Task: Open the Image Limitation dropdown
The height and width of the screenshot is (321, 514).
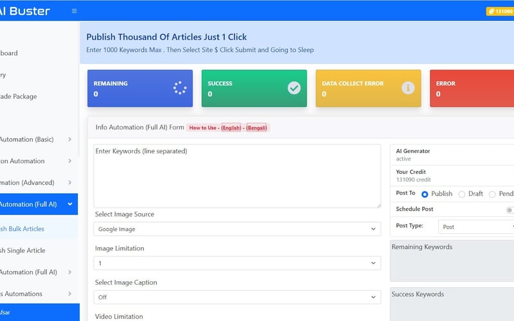Action: 237,263
